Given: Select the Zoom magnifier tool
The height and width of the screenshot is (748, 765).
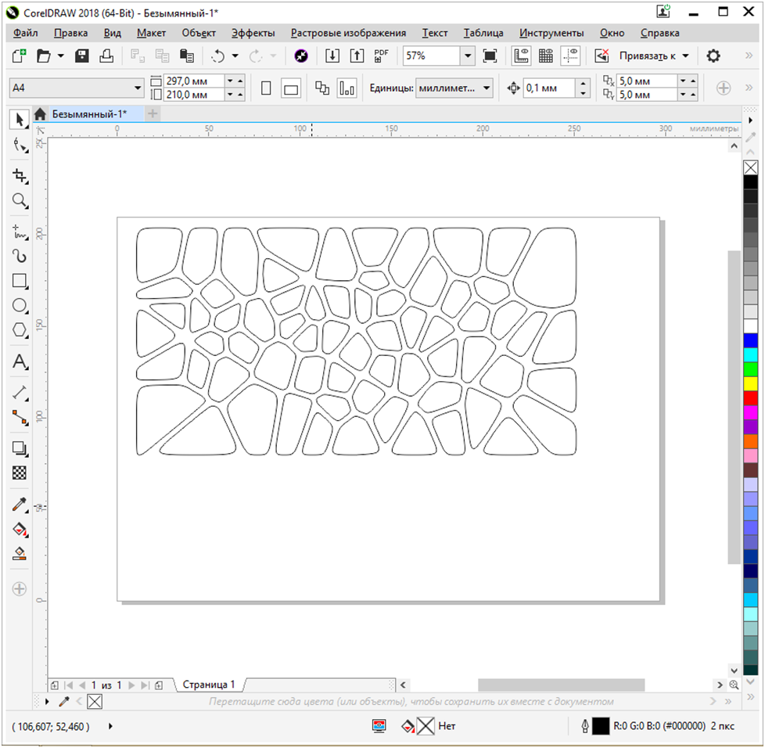Looking at the screenshot, I should point(19,200).
